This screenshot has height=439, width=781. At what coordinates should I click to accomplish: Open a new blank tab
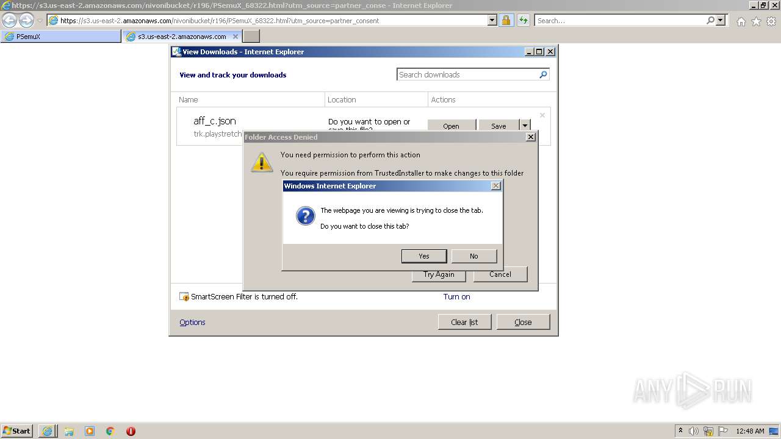251,37
